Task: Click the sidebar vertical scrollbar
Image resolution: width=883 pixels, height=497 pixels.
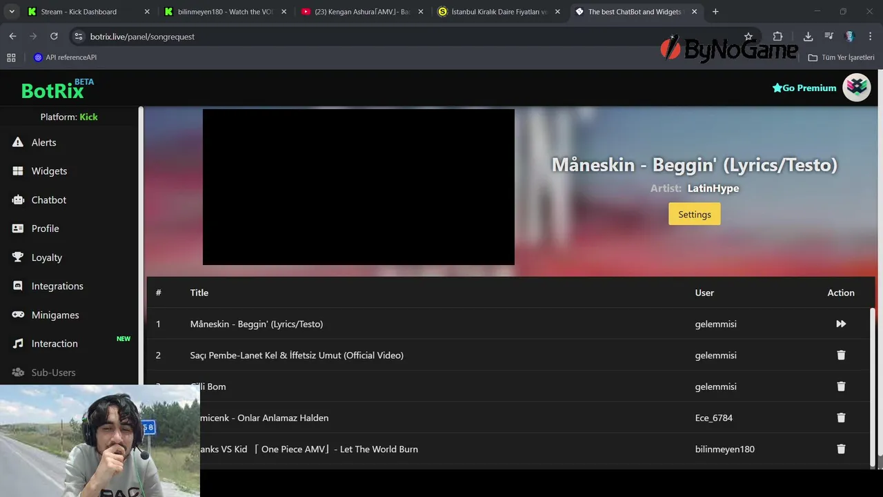Action: (141, 245)
